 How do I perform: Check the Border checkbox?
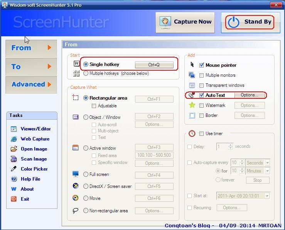click(201, 115)
